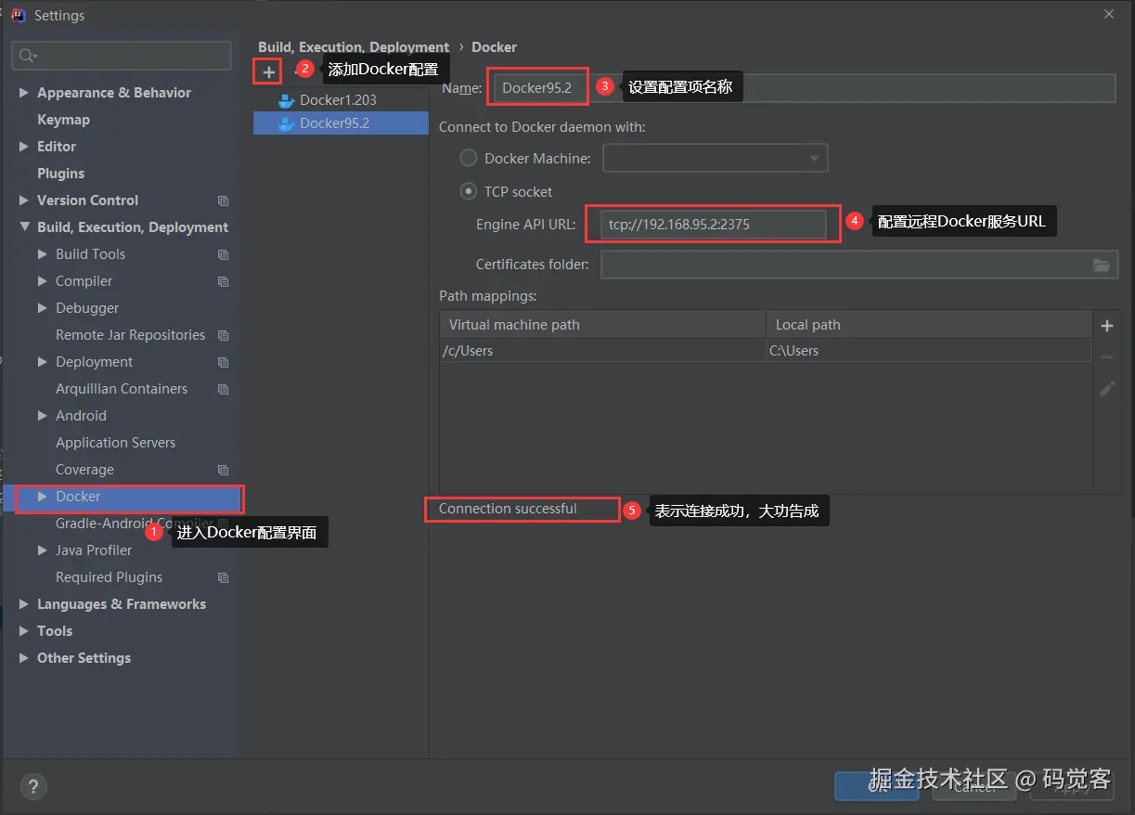The image size is (1135, 815).
Task: Expand the Version Control section
Action: (24, 201)
